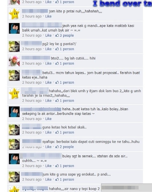Open star avatar beside 'jom kite p pntai' comment
Screen dimensions: 152x192
click(x=14, y=14)
